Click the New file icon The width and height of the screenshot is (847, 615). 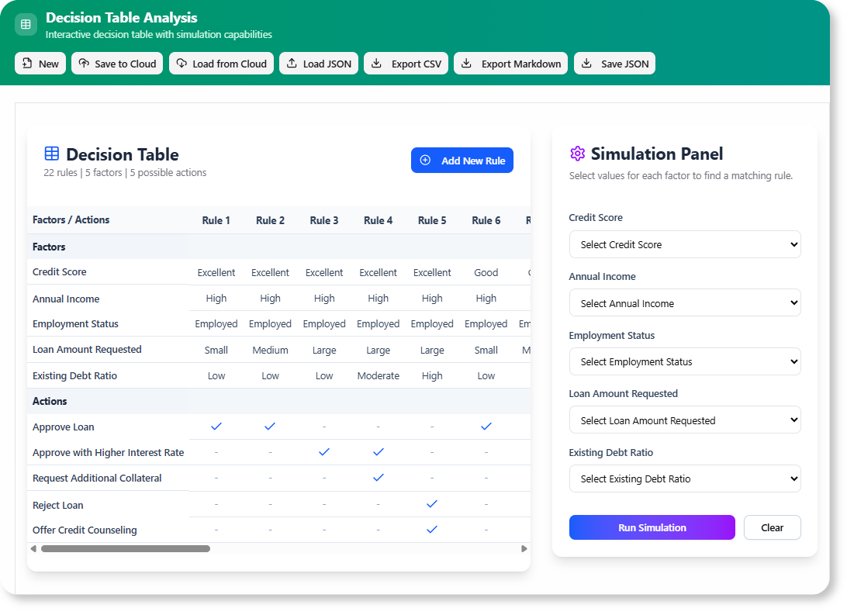pos(26,63)
